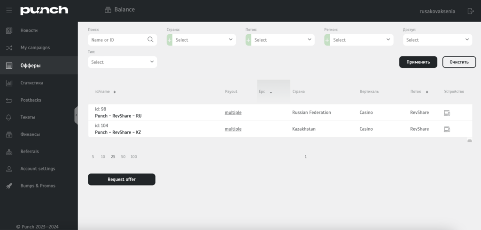
Task: Open Тикеты page in sidebar
Action: click(x=28, y=117)
